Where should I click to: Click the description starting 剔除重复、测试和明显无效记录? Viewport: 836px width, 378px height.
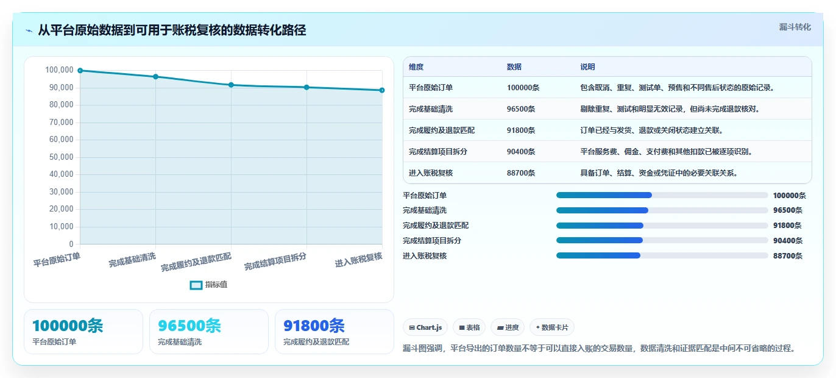[670, 109]
